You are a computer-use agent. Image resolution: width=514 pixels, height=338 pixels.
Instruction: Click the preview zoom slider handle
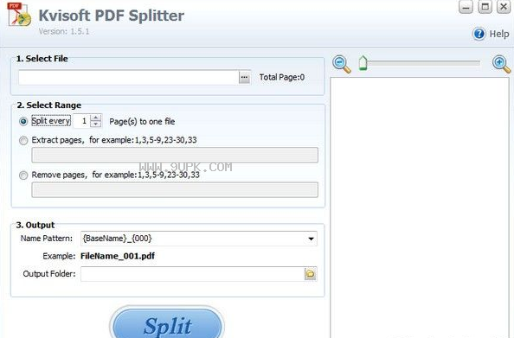point(363,63)
